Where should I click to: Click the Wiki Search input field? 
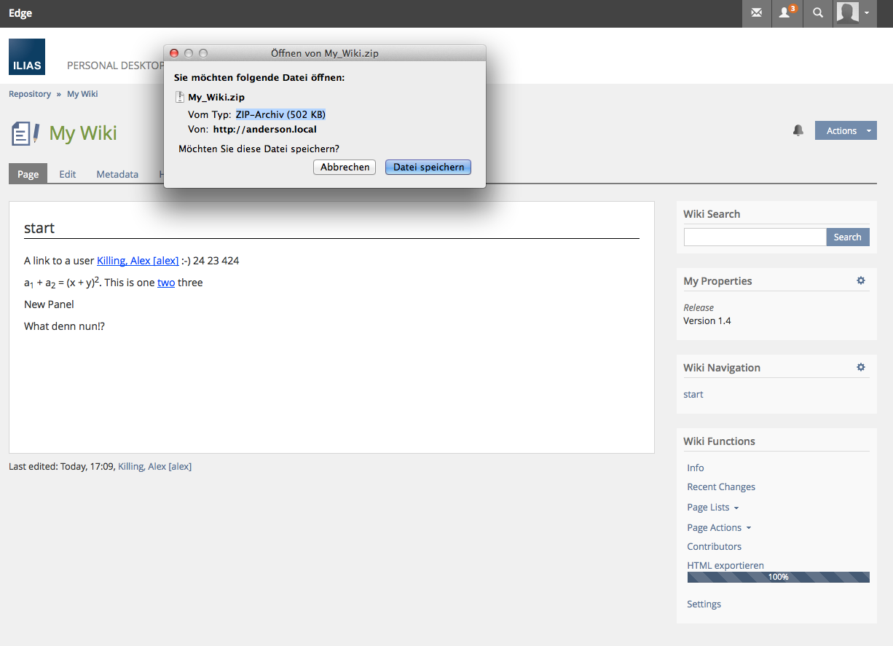pyautogui.click(x=755, y=237)
